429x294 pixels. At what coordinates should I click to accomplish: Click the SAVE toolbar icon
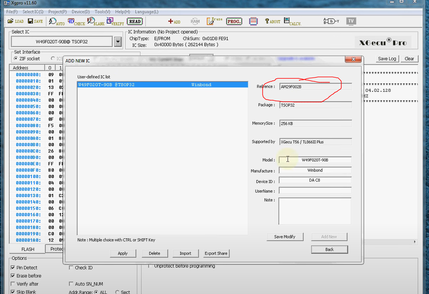[35, 21]
